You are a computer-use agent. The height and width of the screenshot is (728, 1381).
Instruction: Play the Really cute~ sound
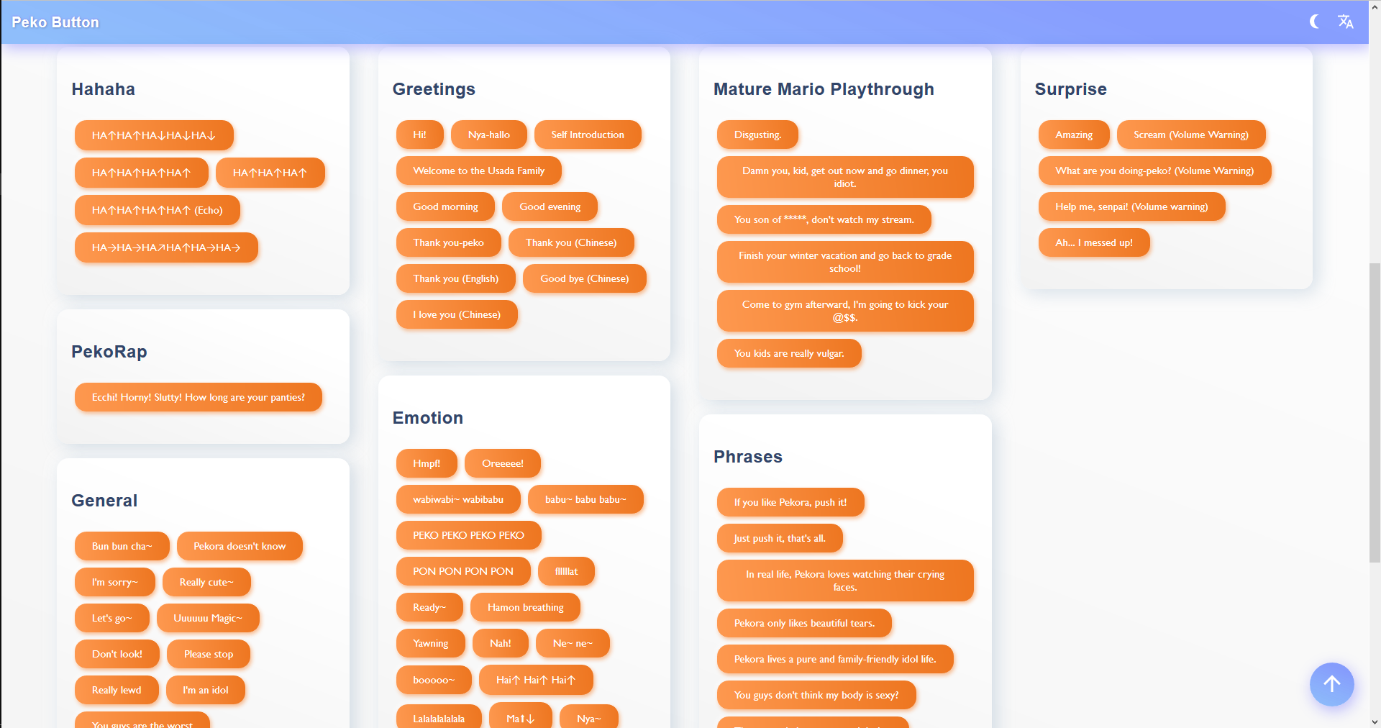(206, 582)
